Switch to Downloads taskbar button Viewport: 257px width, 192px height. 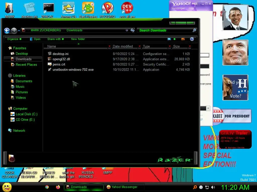pyautogui.click(x=84, y=187)
